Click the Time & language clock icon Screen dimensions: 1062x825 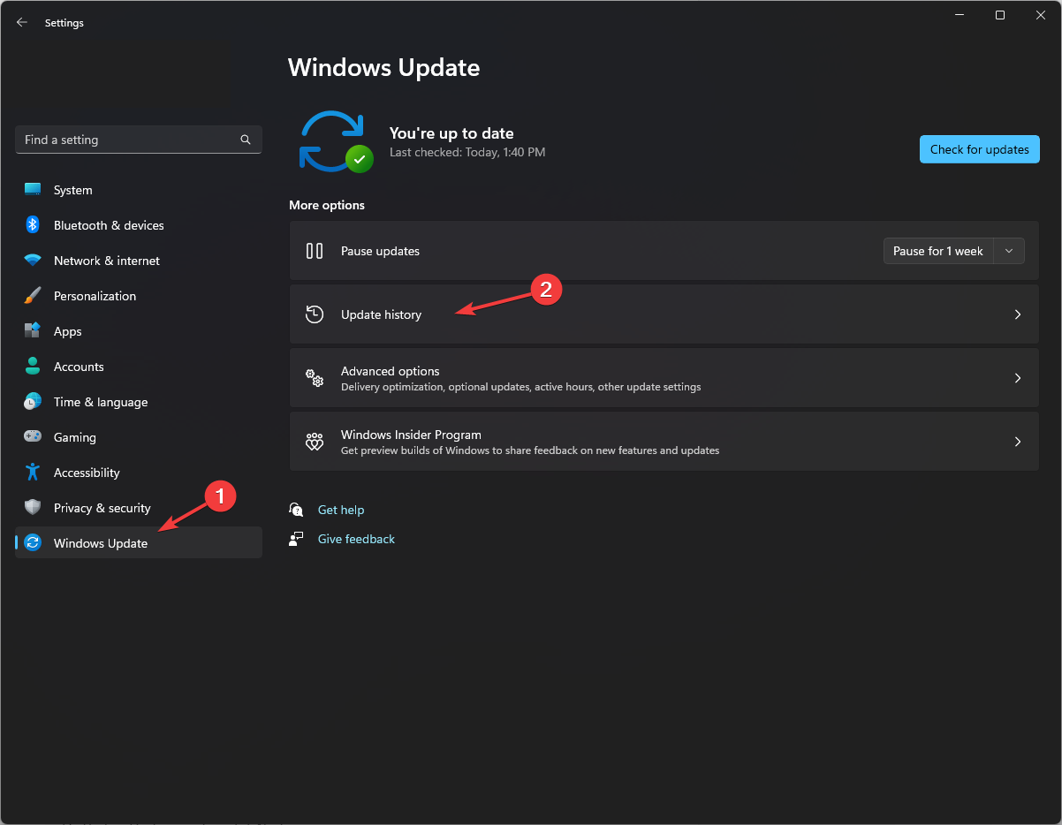coord(32,401)
